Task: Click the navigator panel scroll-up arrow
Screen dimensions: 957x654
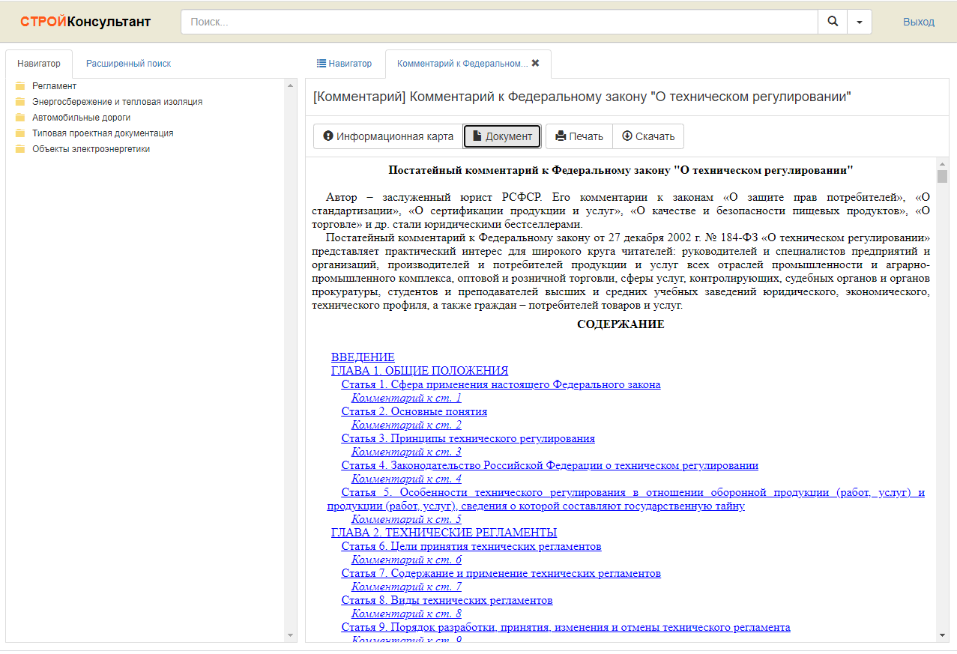Action: pyautogui.click(x=291, y=85)
